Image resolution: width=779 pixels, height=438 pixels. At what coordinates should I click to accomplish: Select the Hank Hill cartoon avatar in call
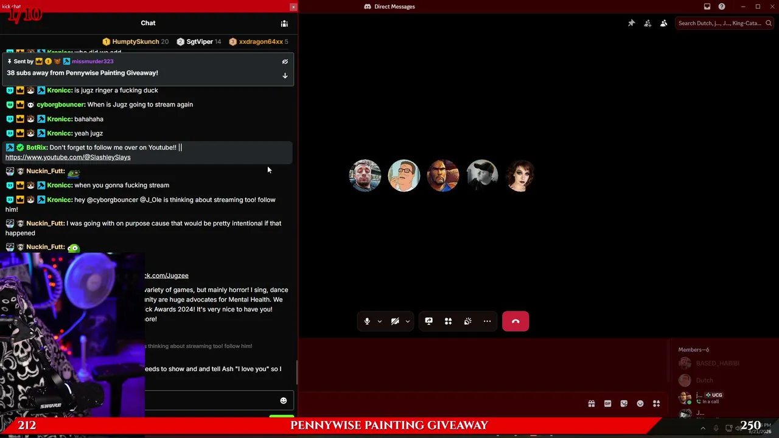pos(404,175)
